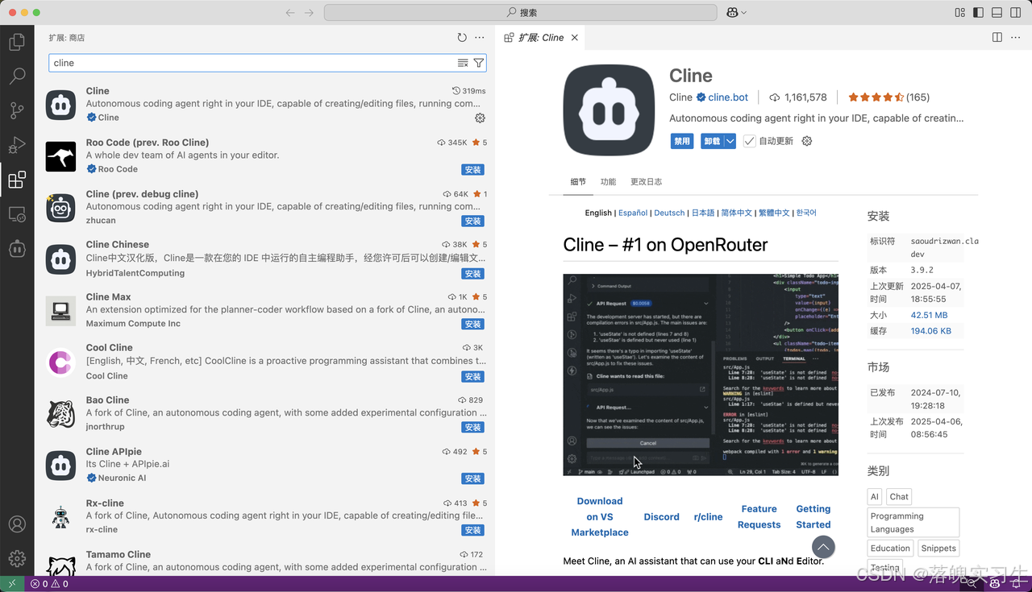1032x592 pixels.
Task: Open the Copilot menu in the title bar
Action: point(737,13)
